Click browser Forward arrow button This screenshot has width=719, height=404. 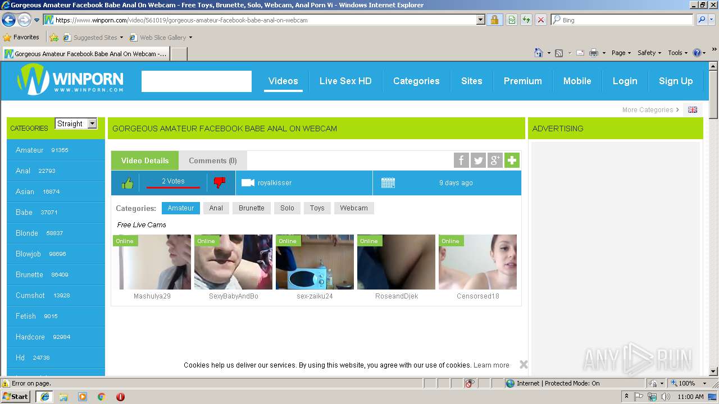point(24,20)
